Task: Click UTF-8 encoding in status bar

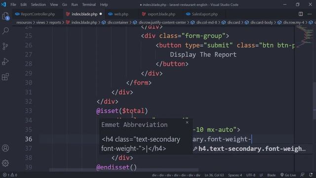Action: 251,175
